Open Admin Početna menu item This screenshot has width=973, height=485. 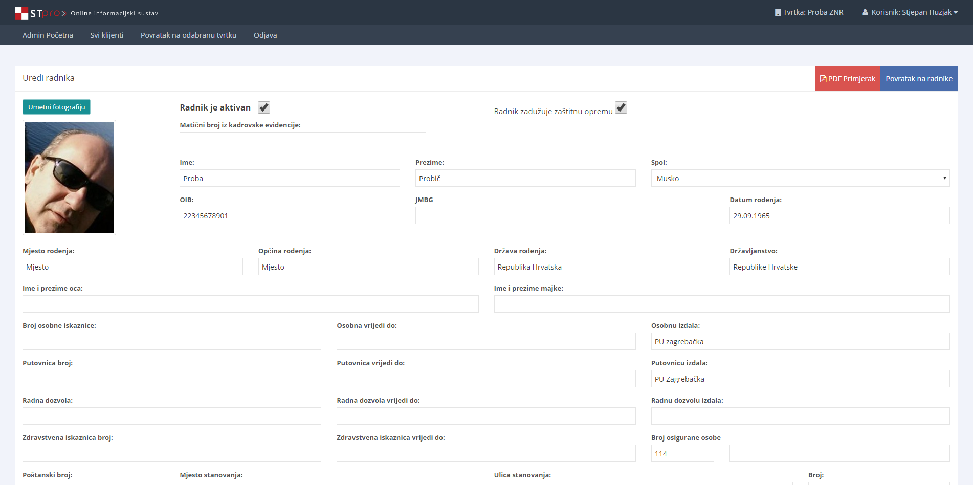point(48,35)
